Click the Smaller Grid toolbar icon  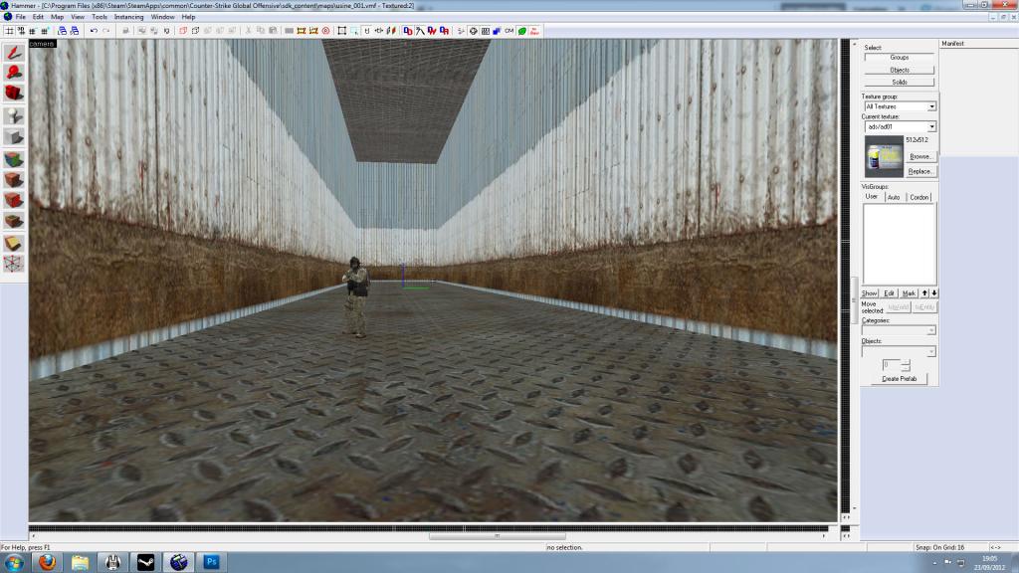[x=33, y=31]
